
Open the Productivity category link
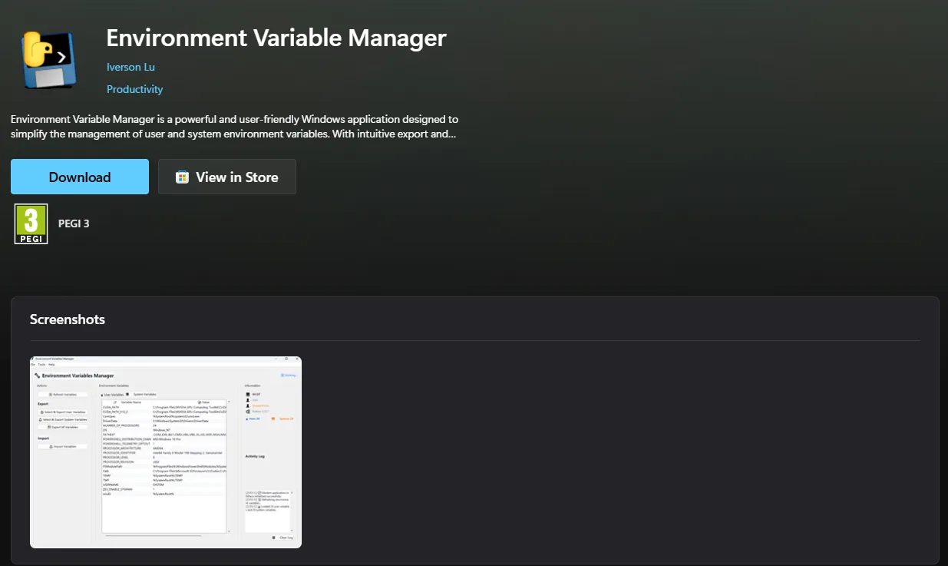tap(134, 89)
